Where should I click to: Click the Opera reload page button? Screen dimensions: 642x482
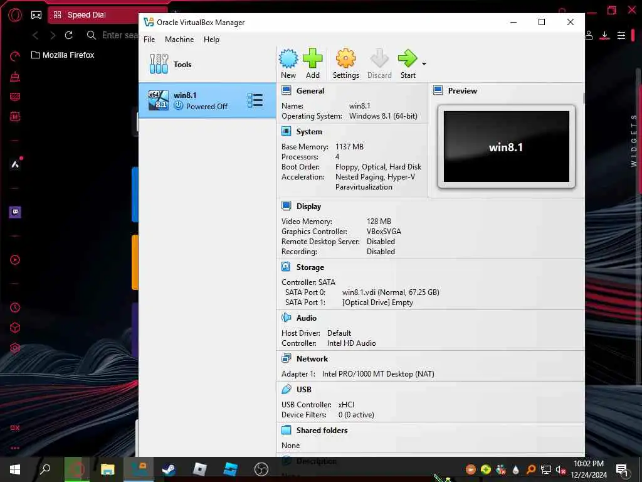[69, 35]
